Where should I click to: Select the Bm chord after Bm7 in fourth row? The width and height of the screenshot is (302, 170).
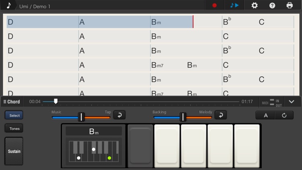pyautogui.click(x=192, y=65)
